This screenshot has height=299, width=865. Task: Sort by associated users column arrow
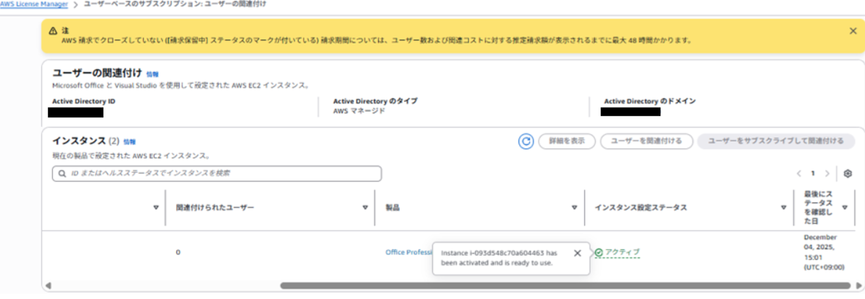365,208
